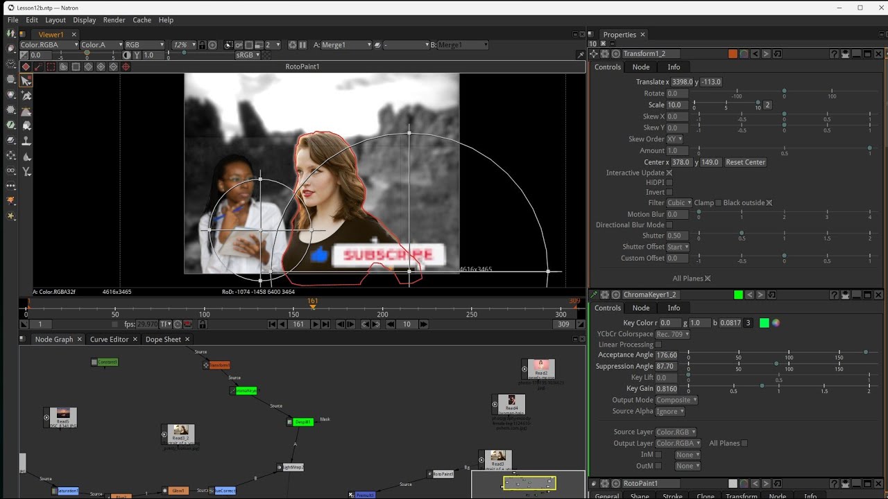Click Transform1_2 orange node color swatch
The height and width of the screenshot is (499, 888).
[733, 53]
